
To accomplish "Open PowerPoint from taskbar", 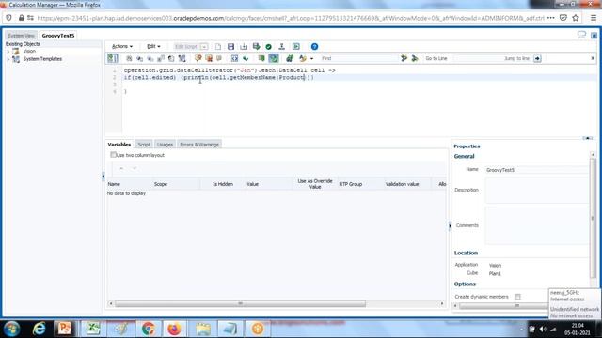I will [x=64, y=329].
